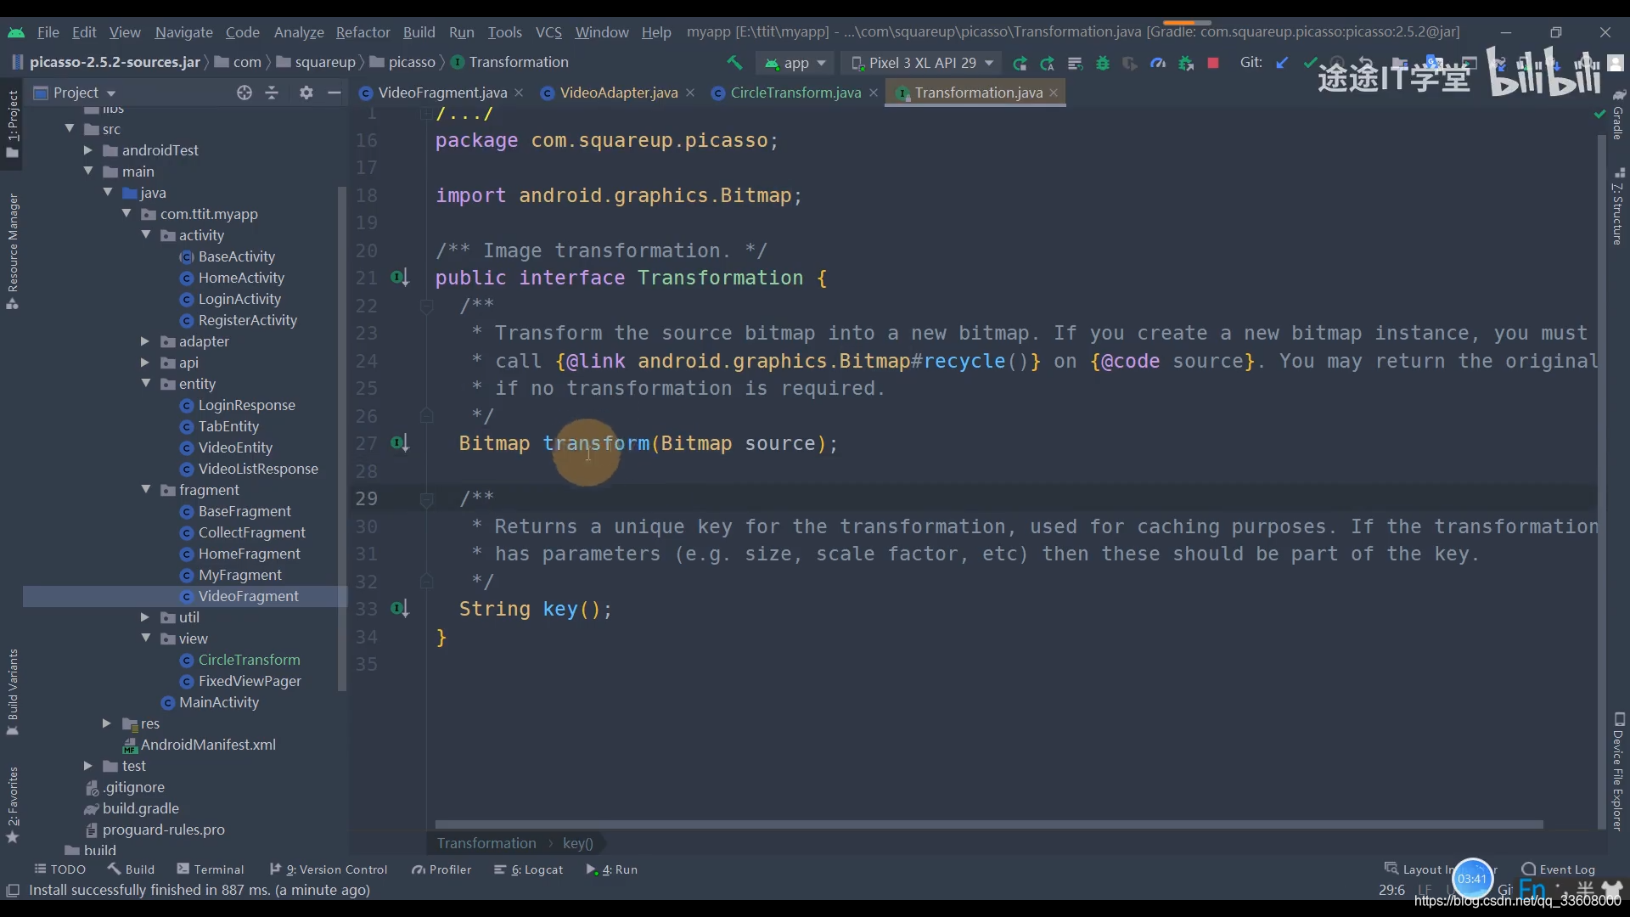Click Collapse All icon in Project panel

[272, 93]
